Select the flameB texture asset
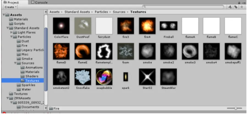This screenshot has height=114, width=248. (211, 26)
